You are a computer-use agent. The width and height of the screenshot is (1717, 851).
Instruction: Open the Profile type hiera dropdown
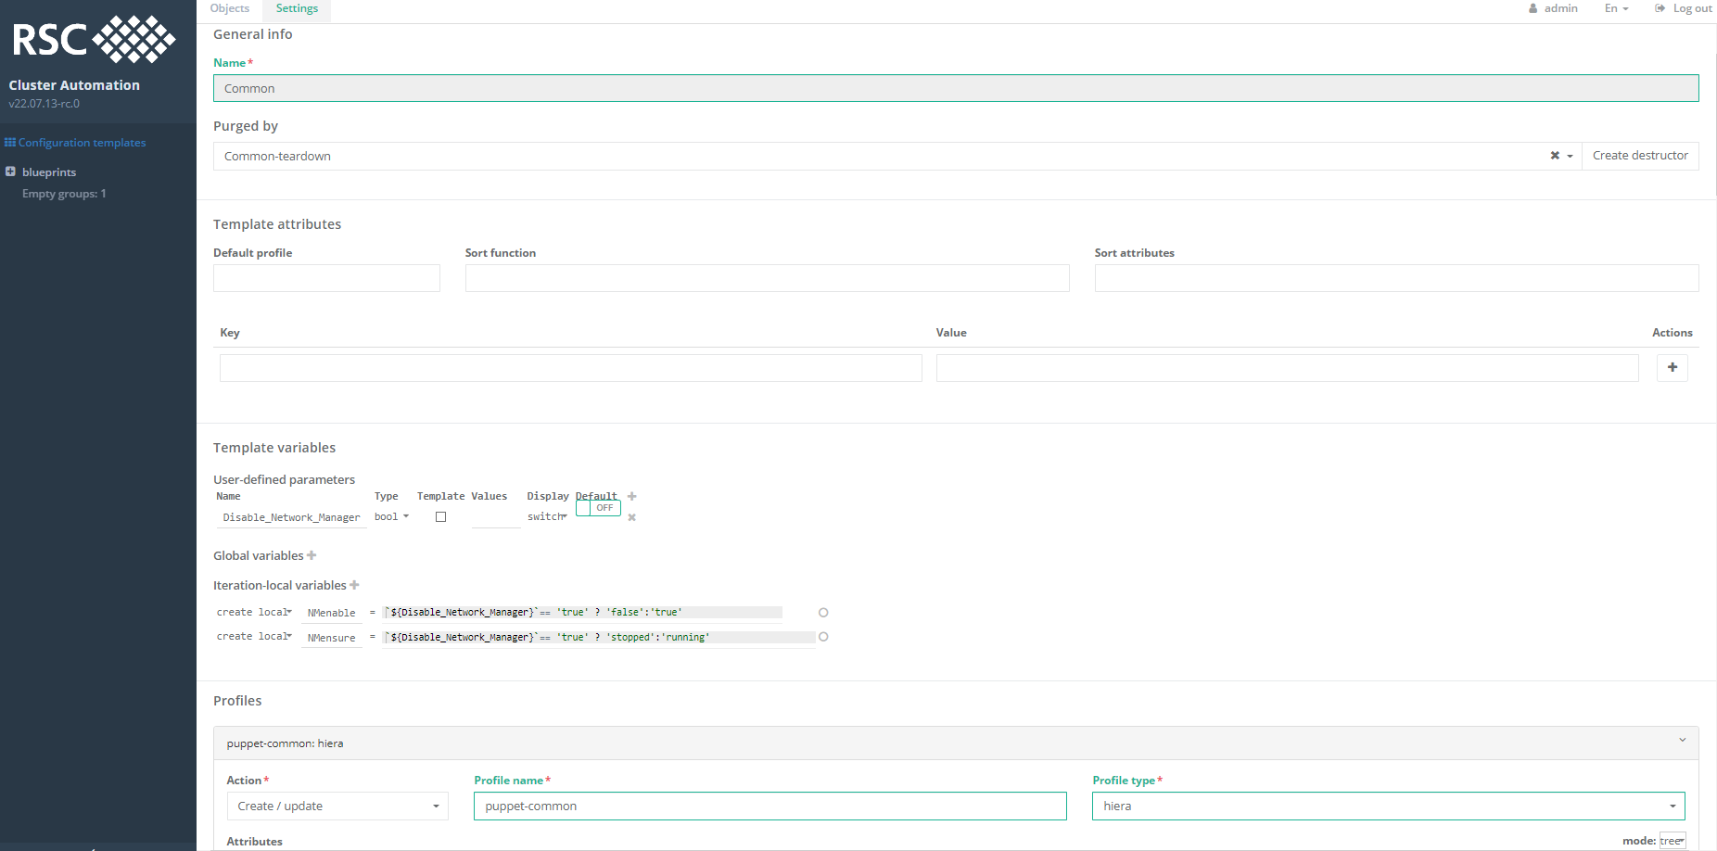tap(1389, 807)
